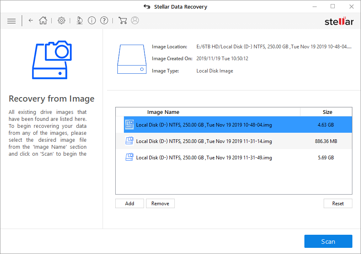This screenshot has width=361, height=254.
Task: Click the Recovery from Image heading
Action: click(52, 99)
